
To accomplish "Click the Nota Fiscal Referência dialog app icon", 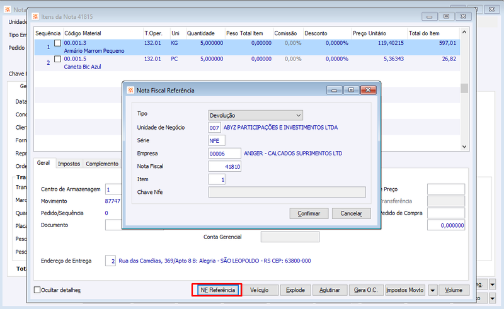I will [130, 90].
